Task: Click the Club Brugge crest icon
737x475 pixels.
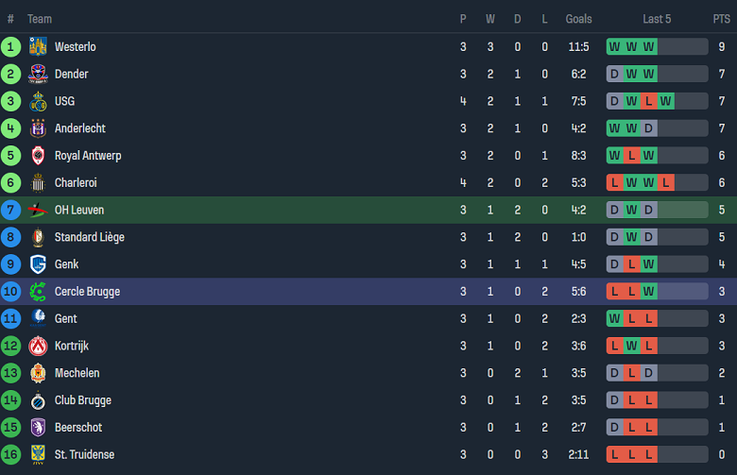Action: pos(38,400)
